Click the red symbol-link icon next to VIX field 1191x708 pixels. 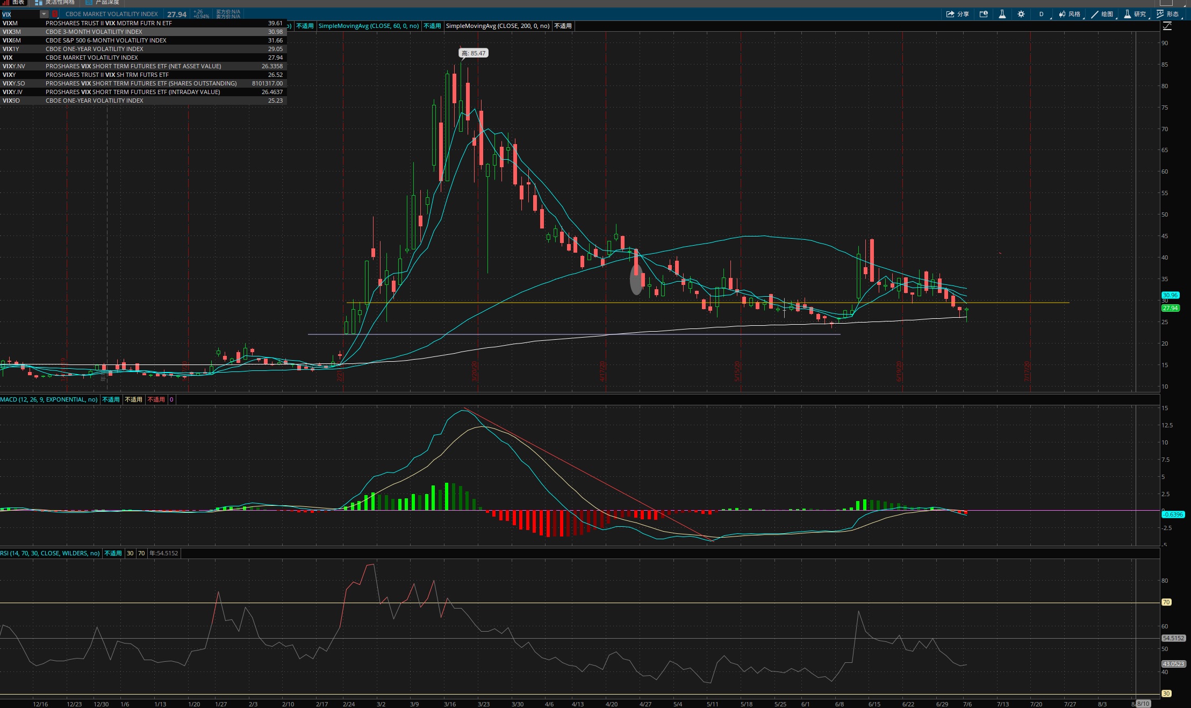click(55, 14)
